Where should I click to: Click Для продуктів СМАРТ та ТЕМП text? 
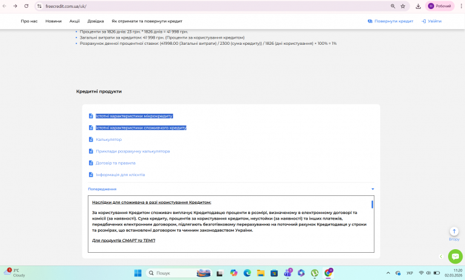[124, 240]
